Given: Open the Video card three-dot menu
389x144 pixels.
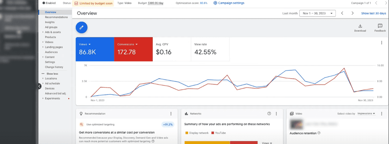Looking at the screenshot, I should 381,114.
